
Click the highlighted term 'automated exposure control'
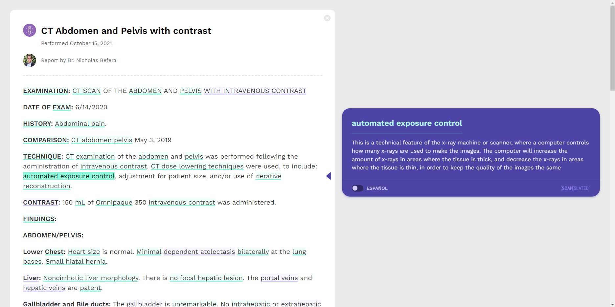[69, 176]
